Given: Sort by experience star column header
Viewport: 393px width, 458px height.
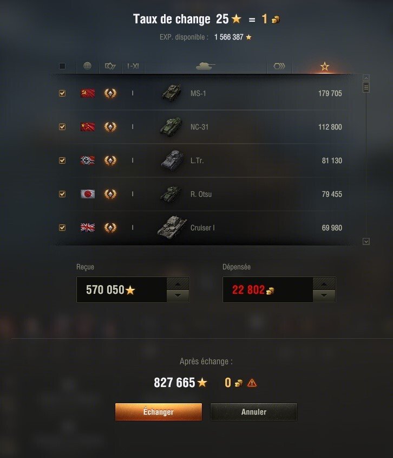Looking at the screenshot, I should [325, 66].
